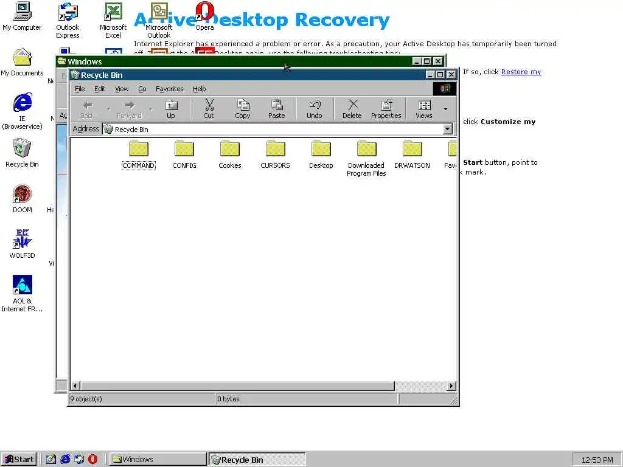The image size is (623, 467).
Task: Launch Opera from quick launch bar
Action: pos(93,459)
